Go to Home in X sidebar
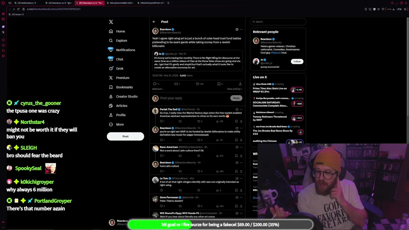 pyautogui.click(x=117, y=31)
